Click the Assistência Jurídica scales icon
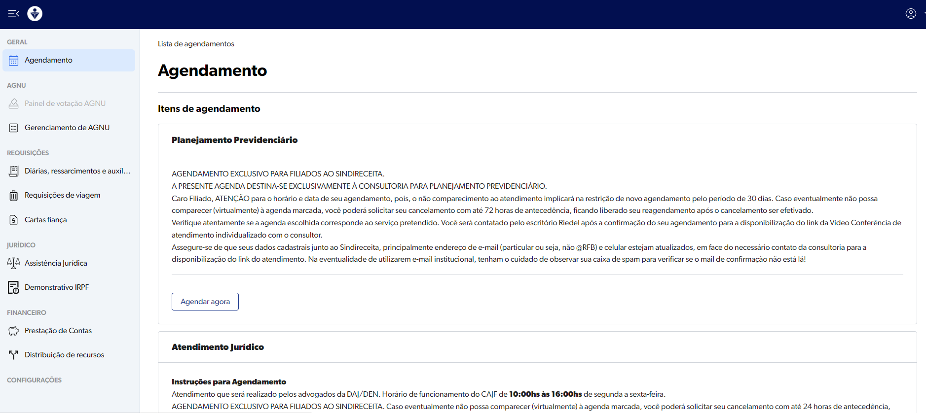Viewport: 926px width, 413px height. click(14, 263)
